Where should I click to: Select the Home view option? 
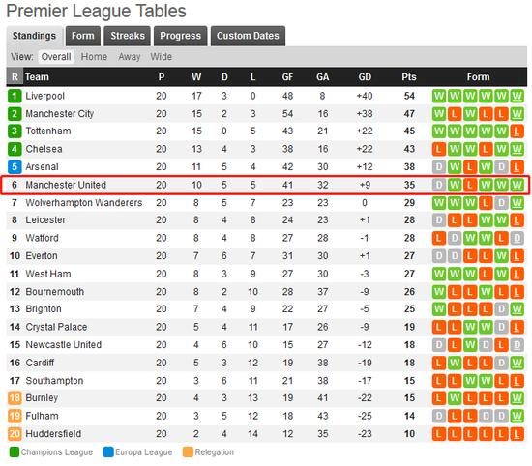click(x=94, y=57)
